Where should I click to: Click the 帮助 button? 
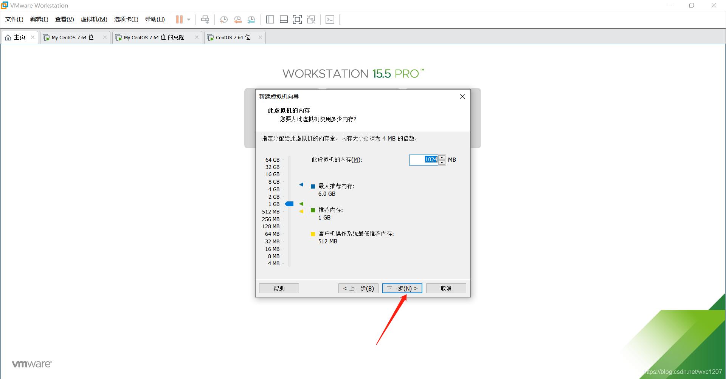coord(279,288)
